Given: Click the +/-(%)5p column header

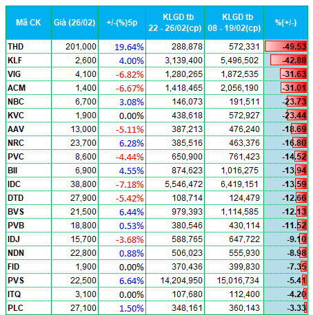Looking at the screenshot, I should point(122,23).
